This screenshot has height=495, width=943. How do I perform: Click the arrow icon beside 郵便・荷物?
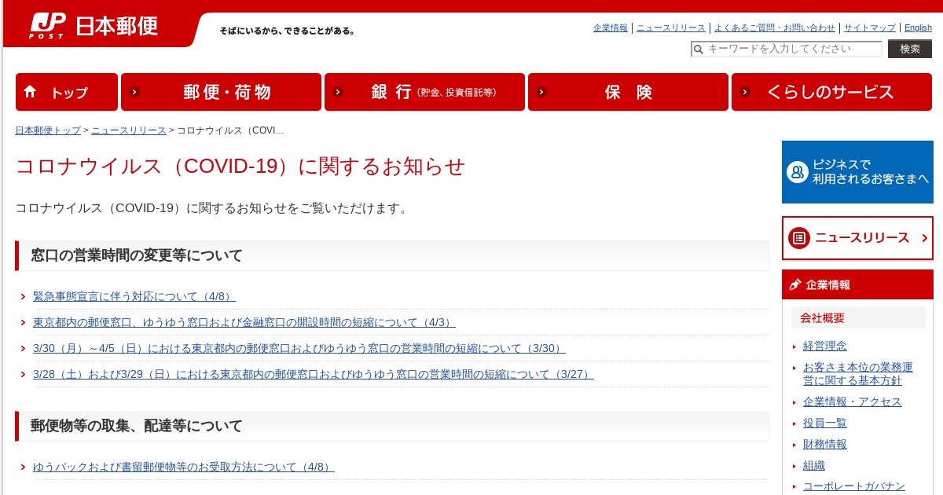[134, 92]
